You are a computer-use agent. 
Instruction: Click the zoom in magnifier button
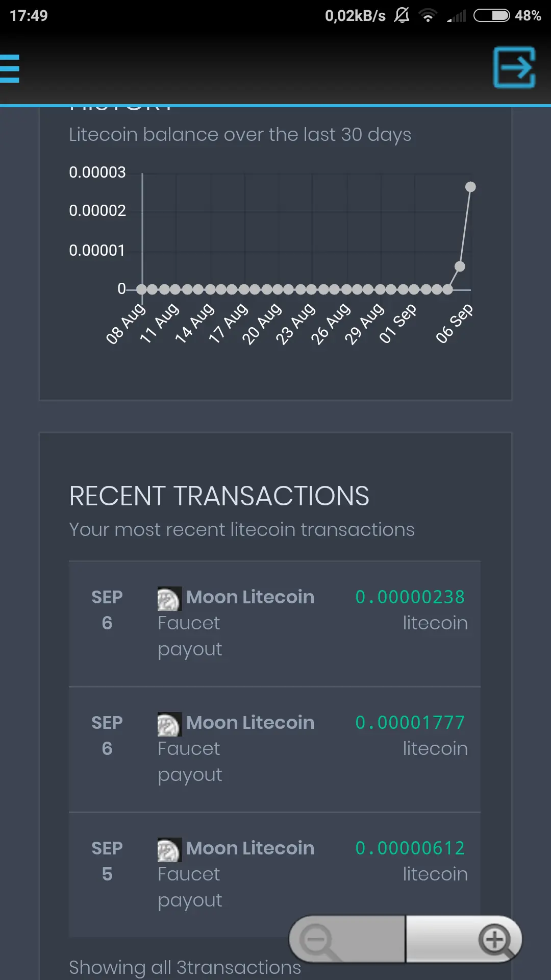[495, 940]
